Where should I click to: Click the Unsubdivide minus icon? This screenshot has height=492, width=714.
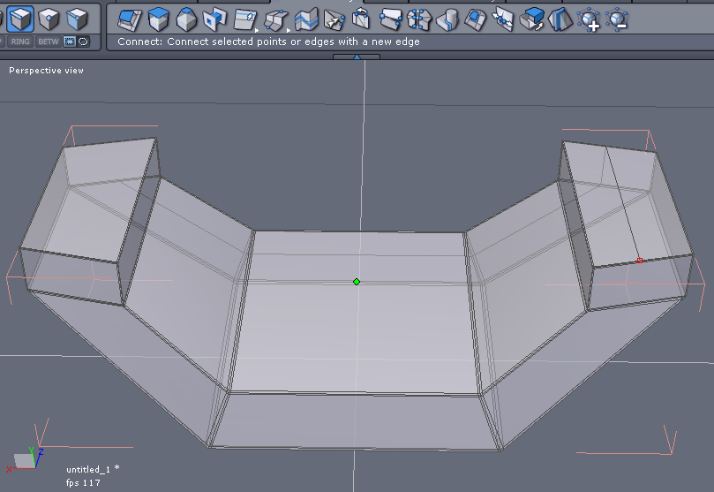[x=617, y=20]
